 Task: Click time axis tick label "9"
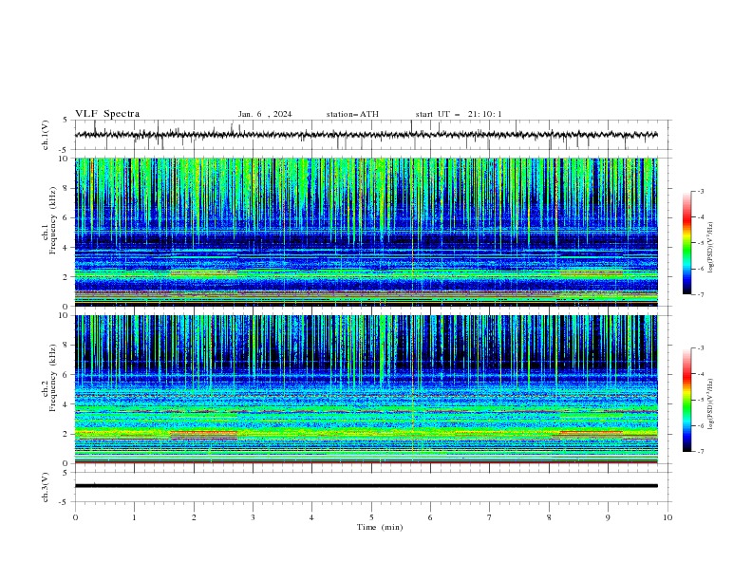608,517
